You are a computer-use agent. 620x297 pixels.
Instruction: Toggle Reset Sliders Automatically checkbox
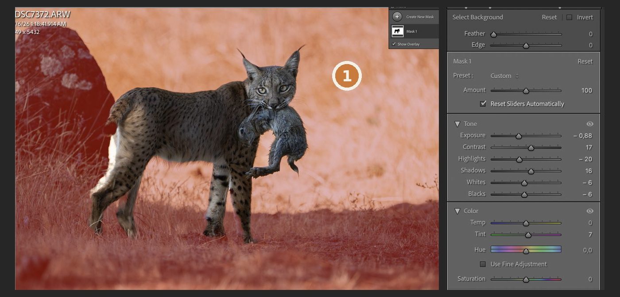(483, 104)
